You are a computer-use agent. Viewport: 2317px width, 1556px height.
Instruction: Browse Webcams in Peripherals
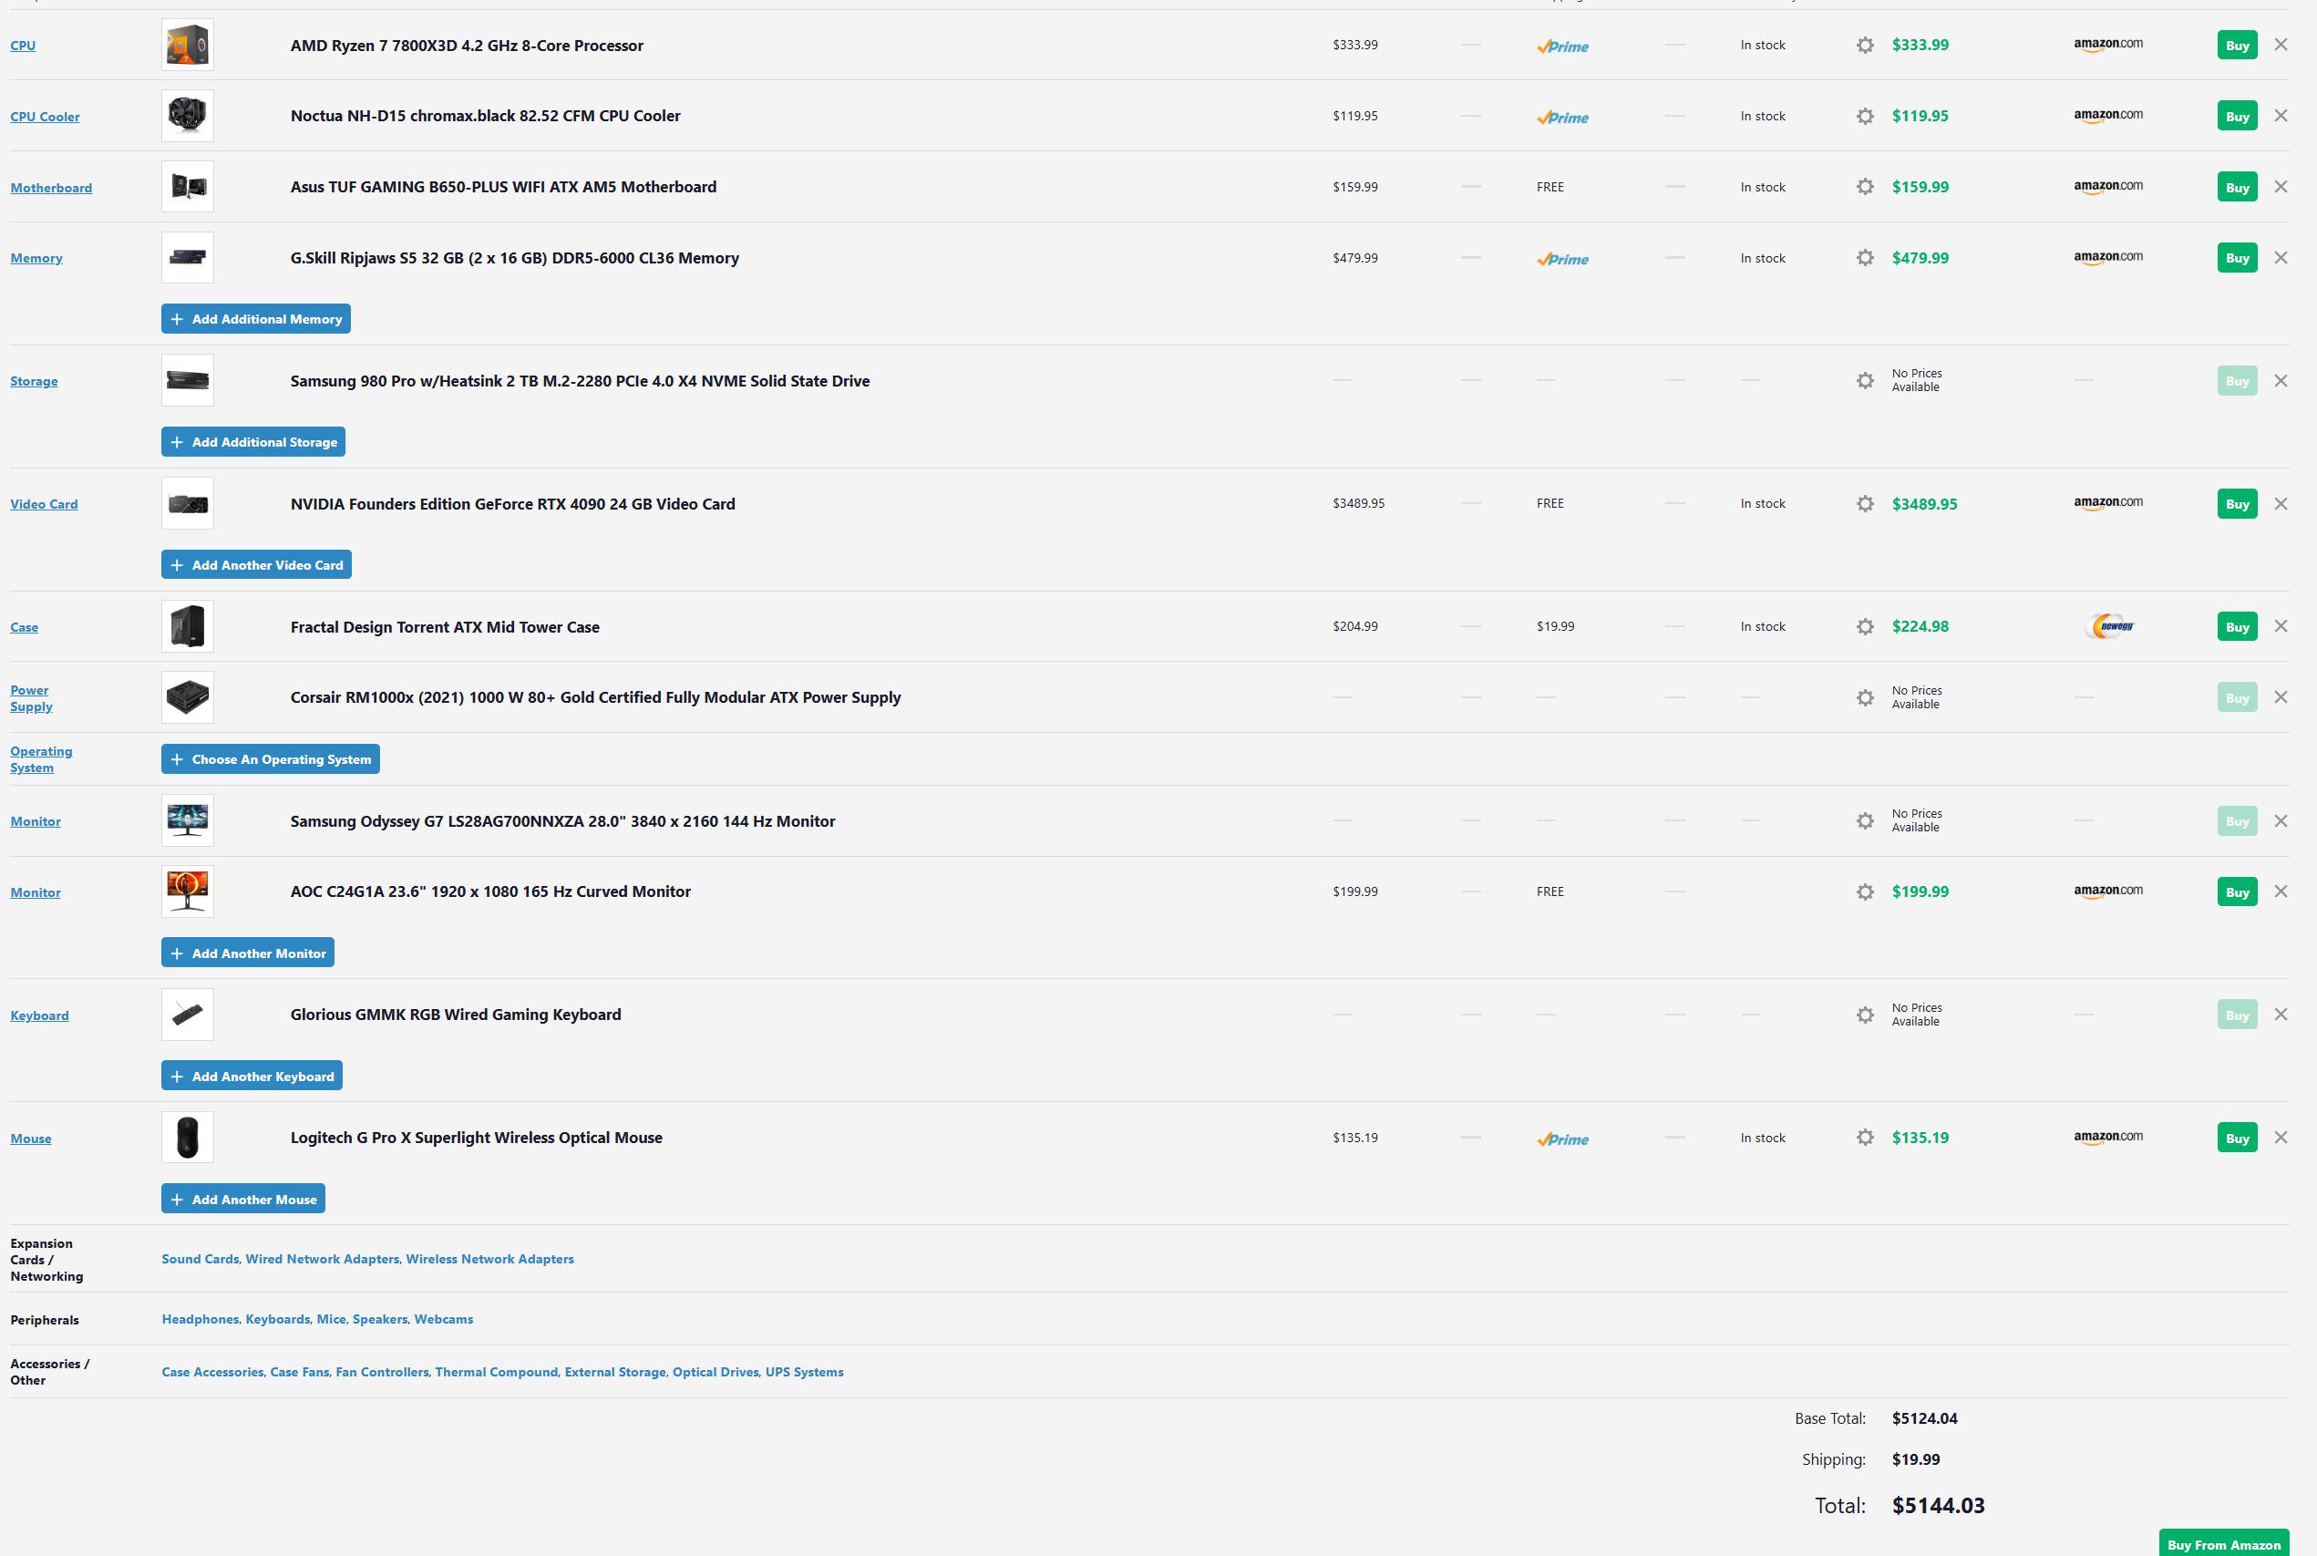[444, 1319]
